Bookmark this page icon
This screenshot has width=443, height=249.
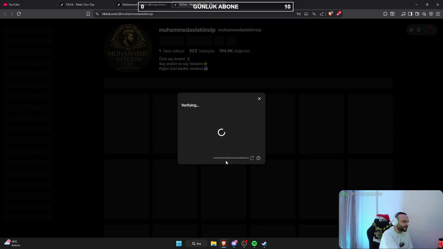click(x=88, y=14)
